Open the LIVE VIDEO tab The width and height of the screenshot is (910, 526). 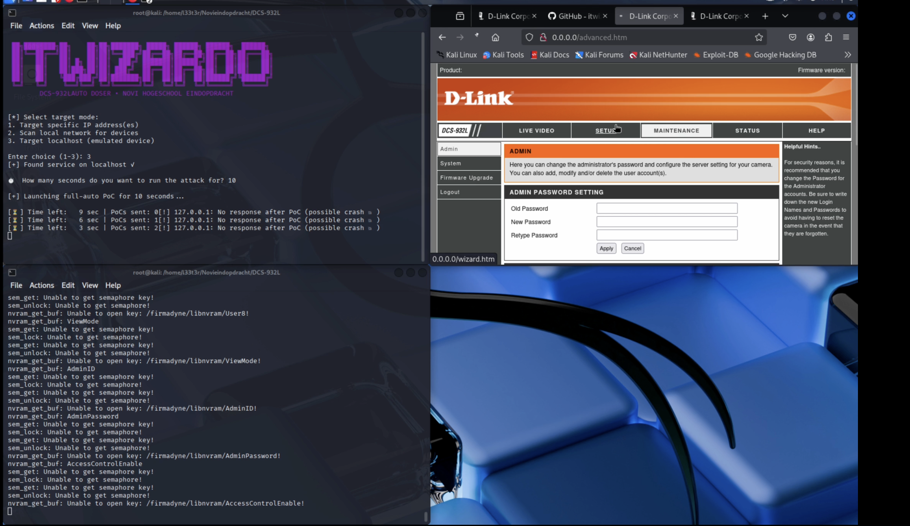click(536, 130)
